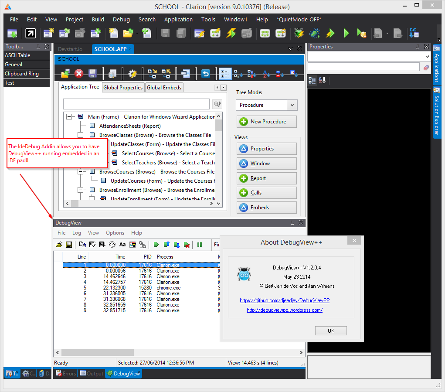Toggle the Aa match-case button in DebugView
This screenshot has width=445, height=392.
point(122,245)
